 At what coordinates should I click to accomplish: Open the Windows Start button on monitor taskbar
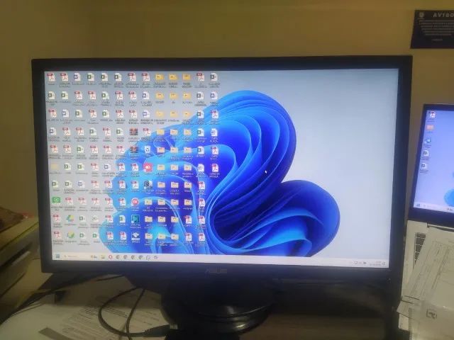click(x=57, y=256)
